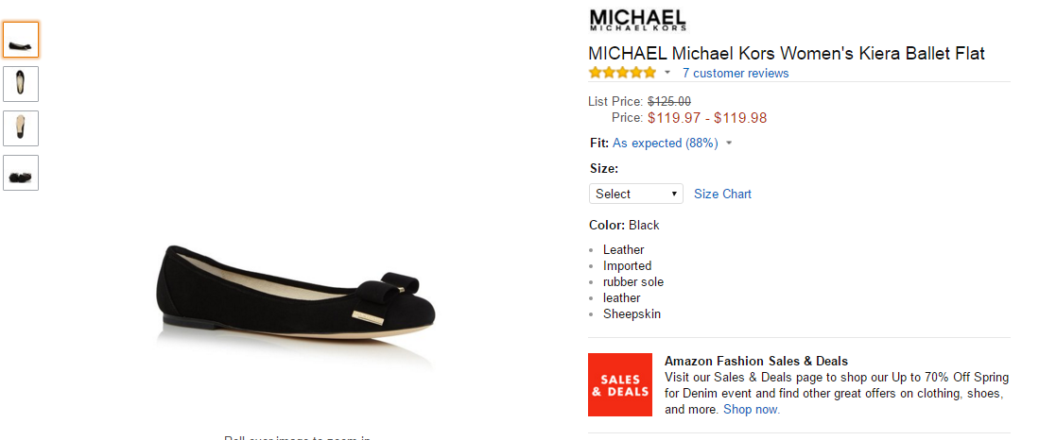Click the price range $119.97 - $119.98

(707, 118)
